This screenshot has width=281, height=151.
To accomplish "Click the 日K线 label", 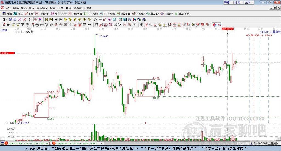I will point(4,30).
